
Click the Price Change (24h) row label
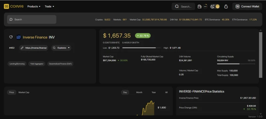coord(188,107)
